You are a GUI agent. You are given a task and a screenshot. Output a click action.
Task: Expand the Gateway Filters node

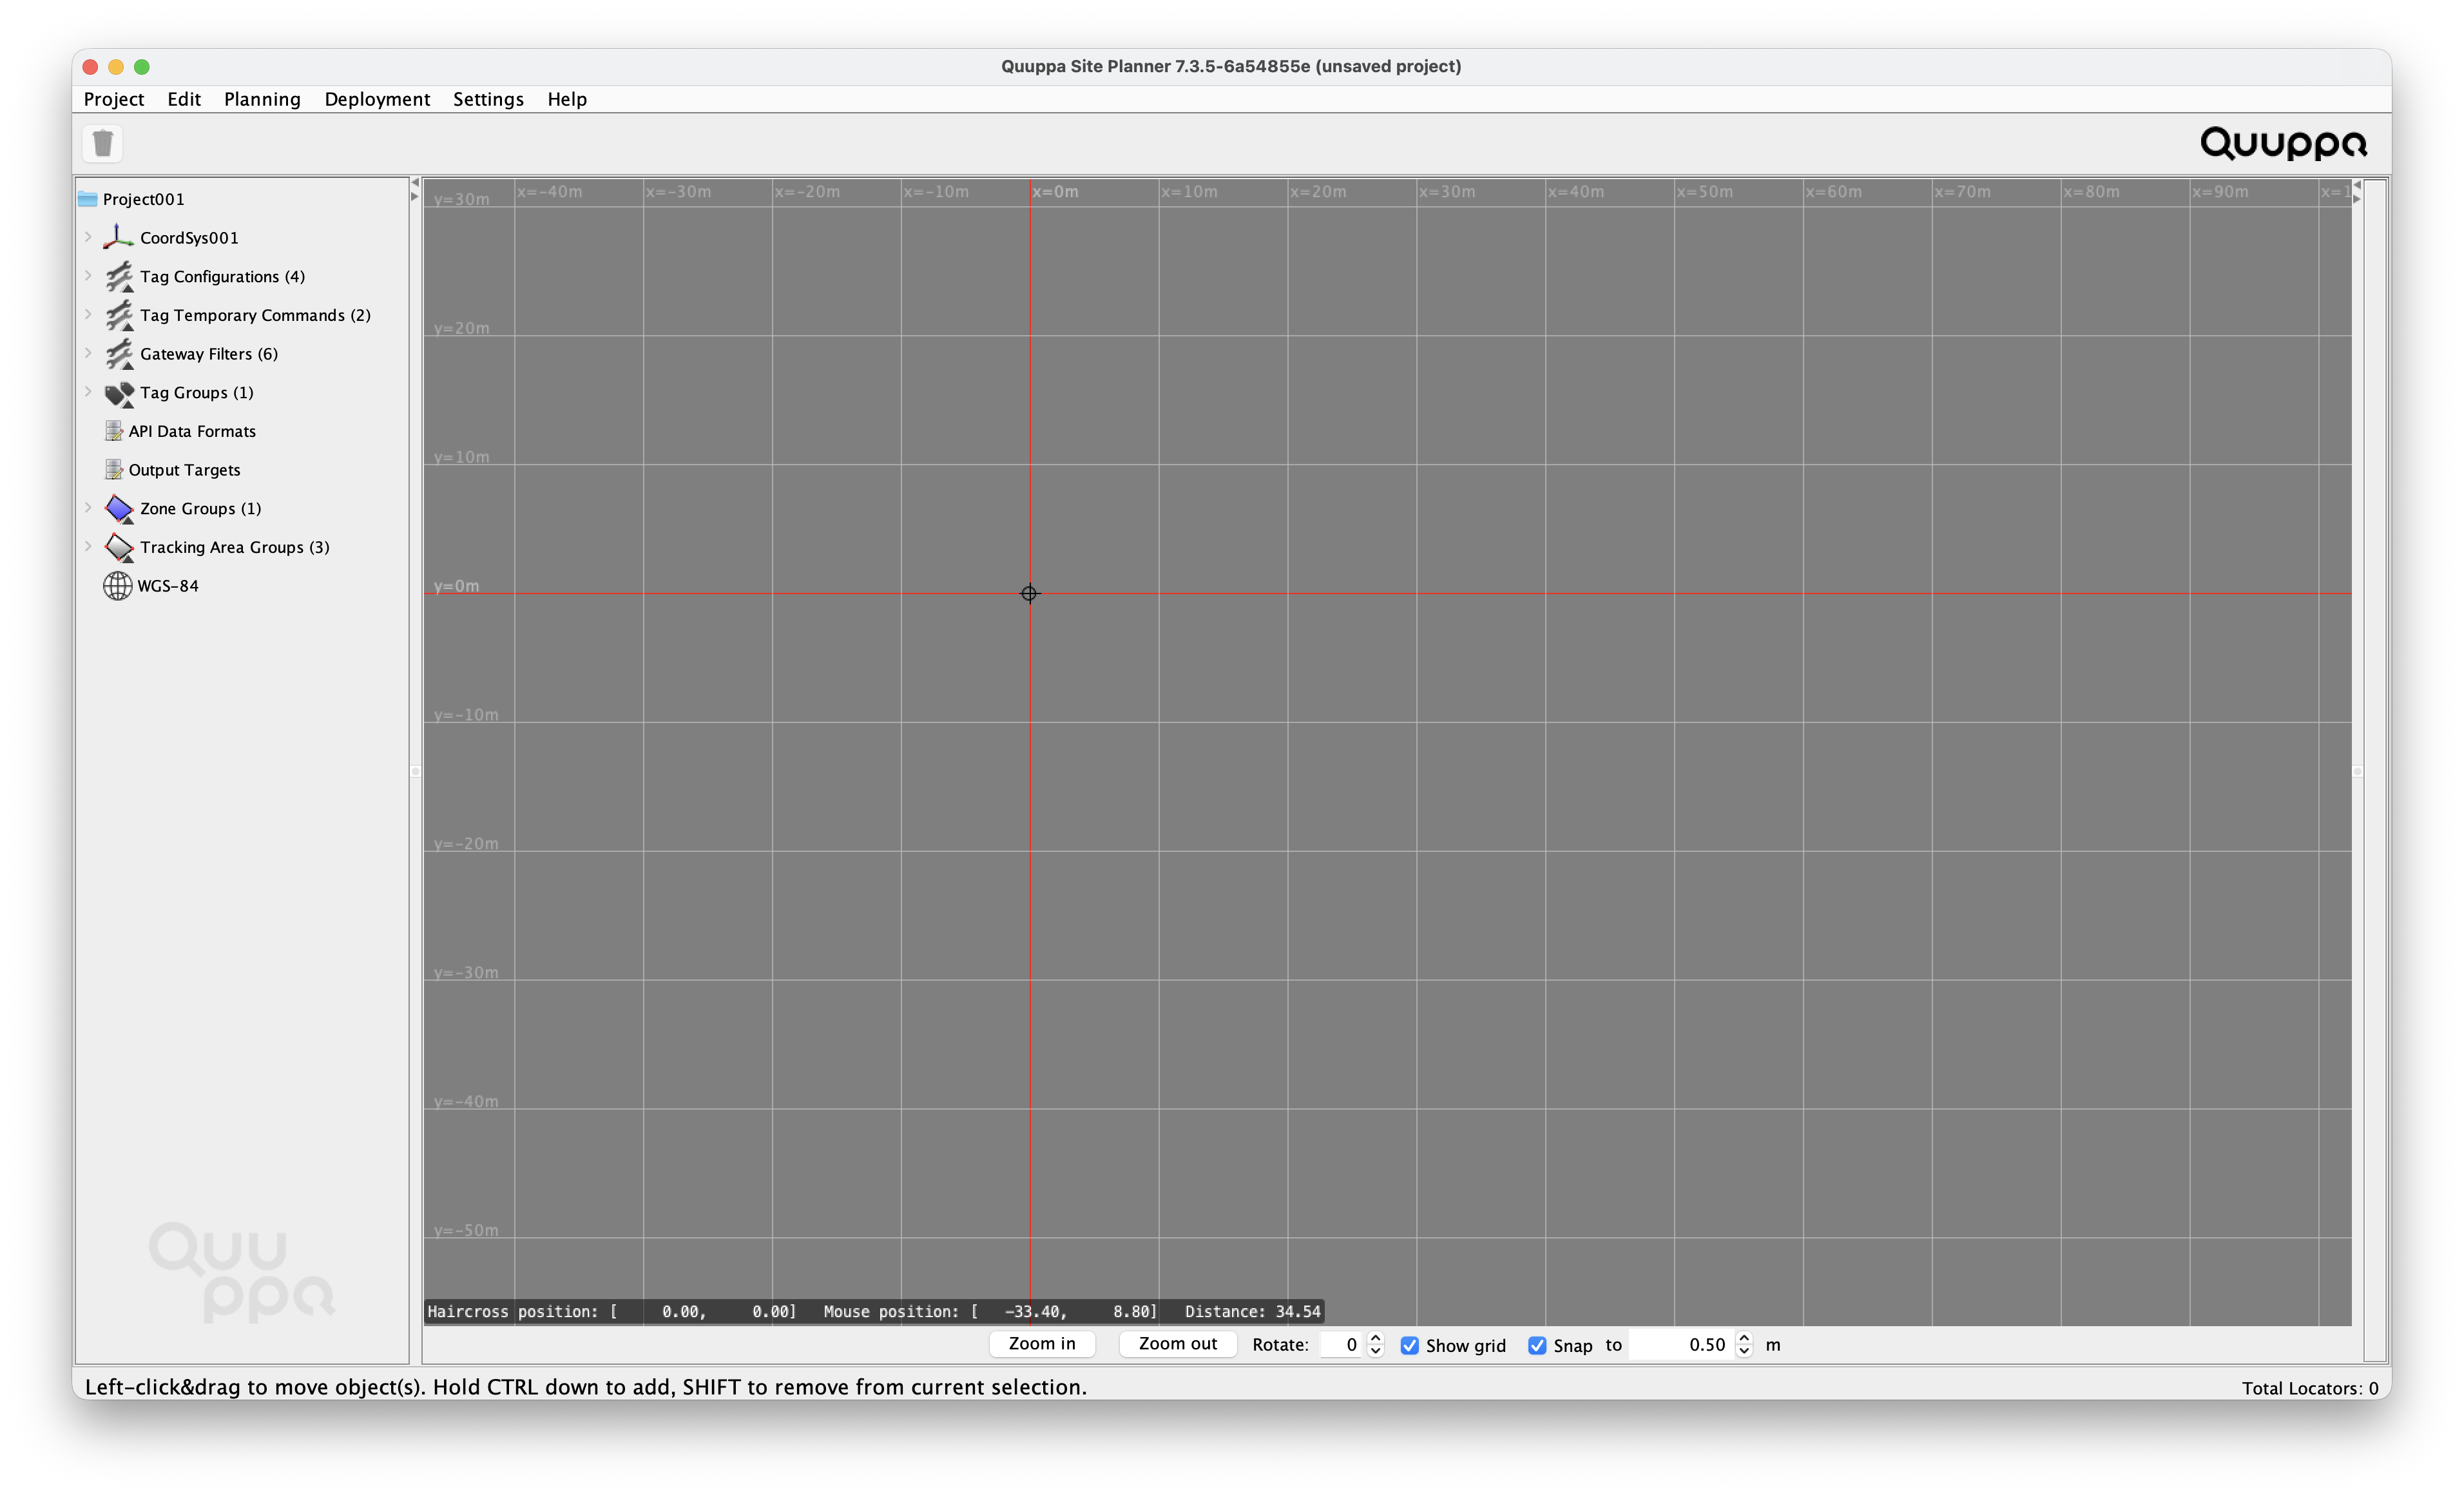(x=88, y=353)
